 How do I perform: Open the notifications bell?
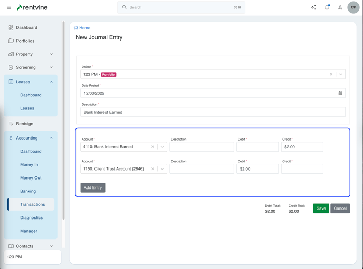(327, 7)
